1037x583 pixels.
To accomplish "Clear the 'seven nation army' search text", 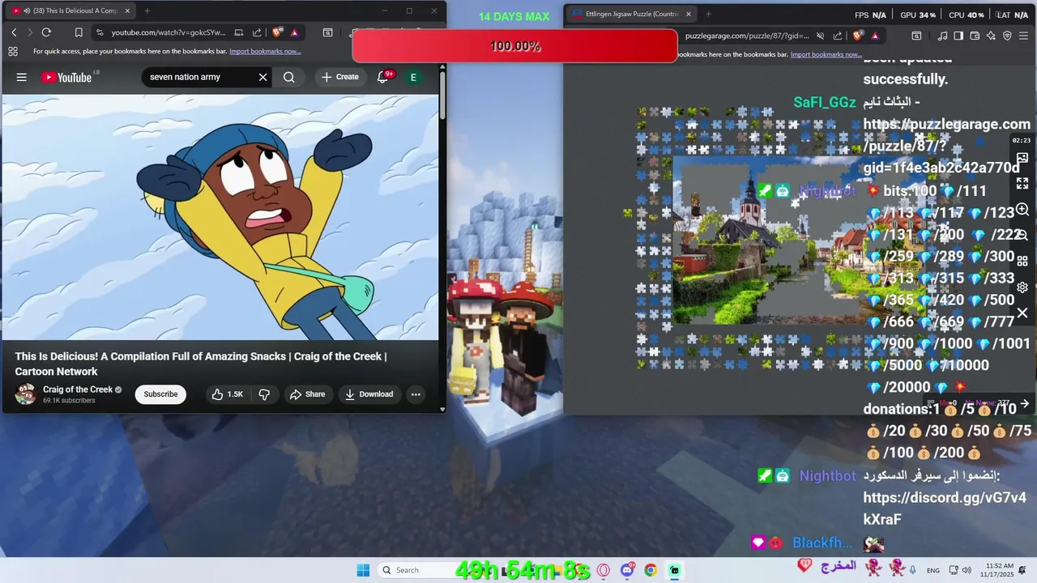I will click(x=262, y=77).
